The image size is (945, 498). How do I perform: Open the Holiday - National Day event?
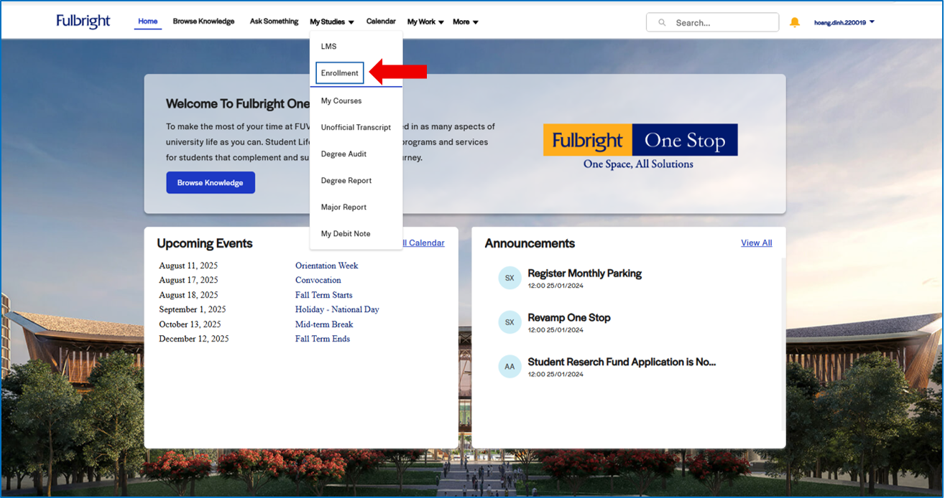tap(337, 310)
